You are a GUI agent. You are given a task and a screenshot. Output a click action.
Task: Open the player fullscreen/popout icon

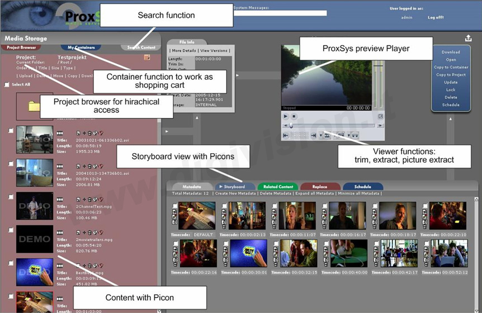coord(381,116)
